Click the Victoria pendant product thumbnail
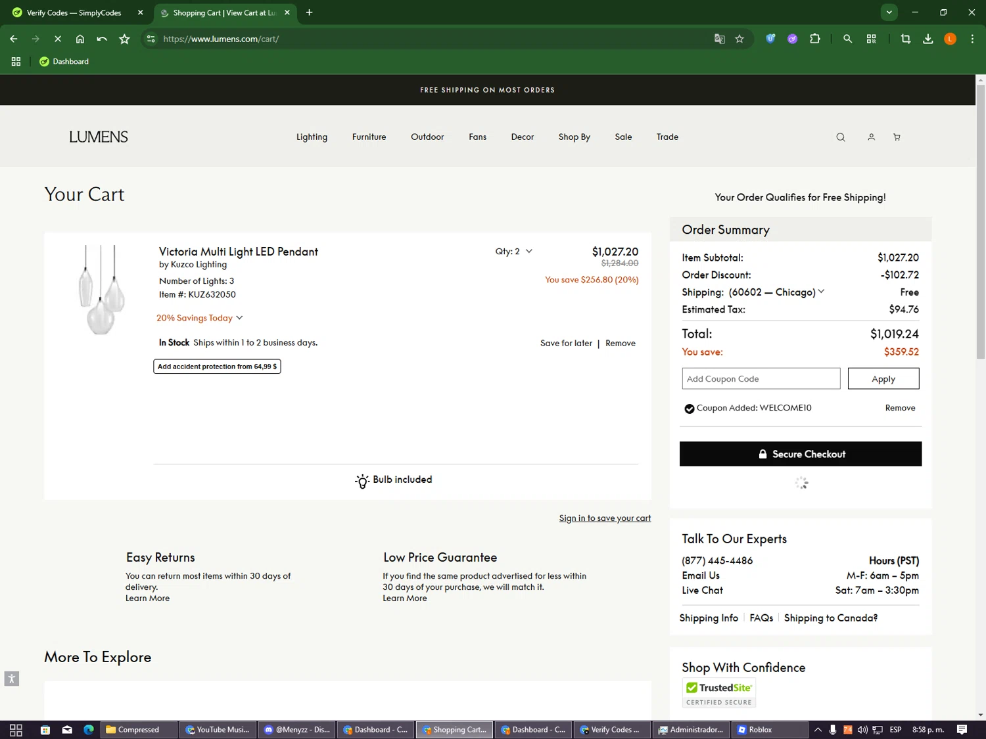 pyautogui.click(x=101, y=290)
